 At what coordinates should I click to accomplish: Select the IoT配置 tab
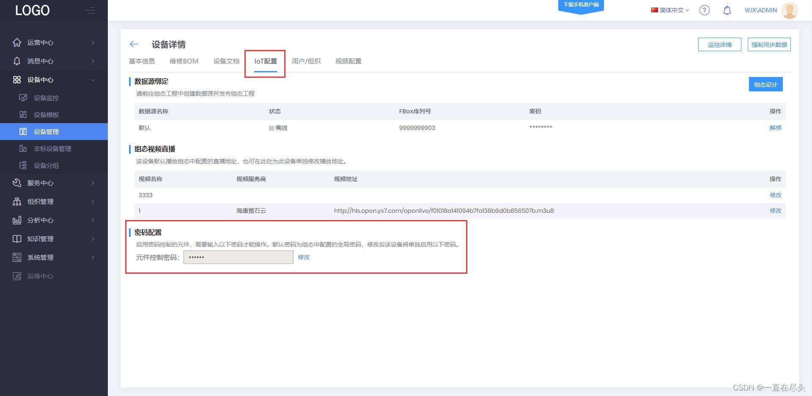point(266,61)
